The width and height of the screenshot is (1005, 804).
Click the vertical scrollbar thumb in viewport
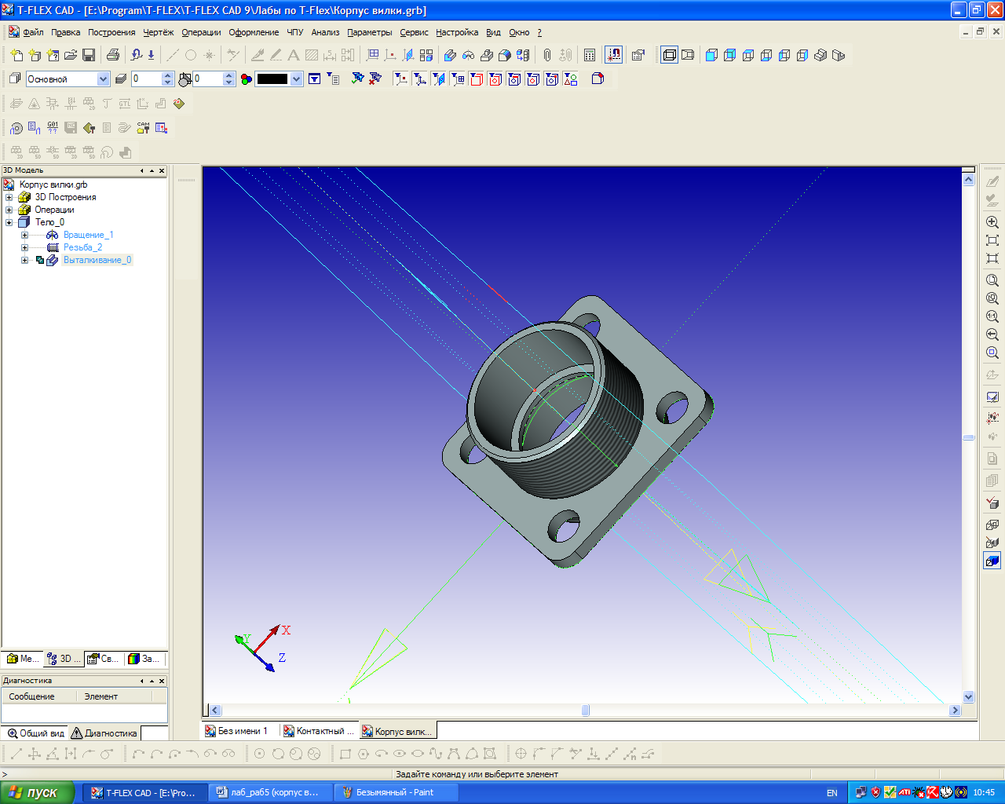968,437
